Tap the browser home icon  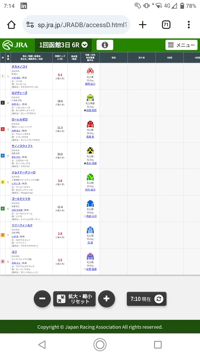point(11,25)
